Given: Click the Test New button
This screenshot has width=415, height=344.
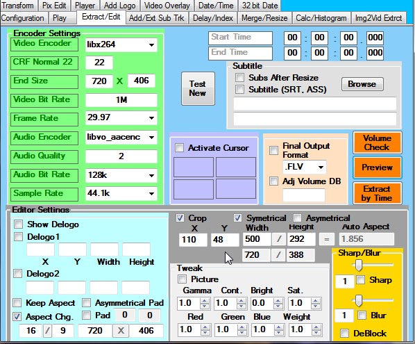Looking at the screenshot, I should point(198,88).
